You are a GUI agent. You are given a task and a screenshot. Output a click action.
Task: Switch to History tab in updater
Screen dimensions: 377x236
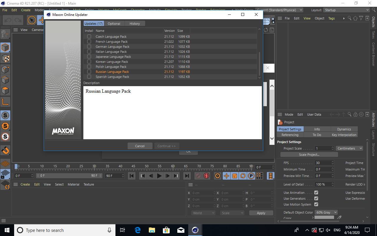135,24
